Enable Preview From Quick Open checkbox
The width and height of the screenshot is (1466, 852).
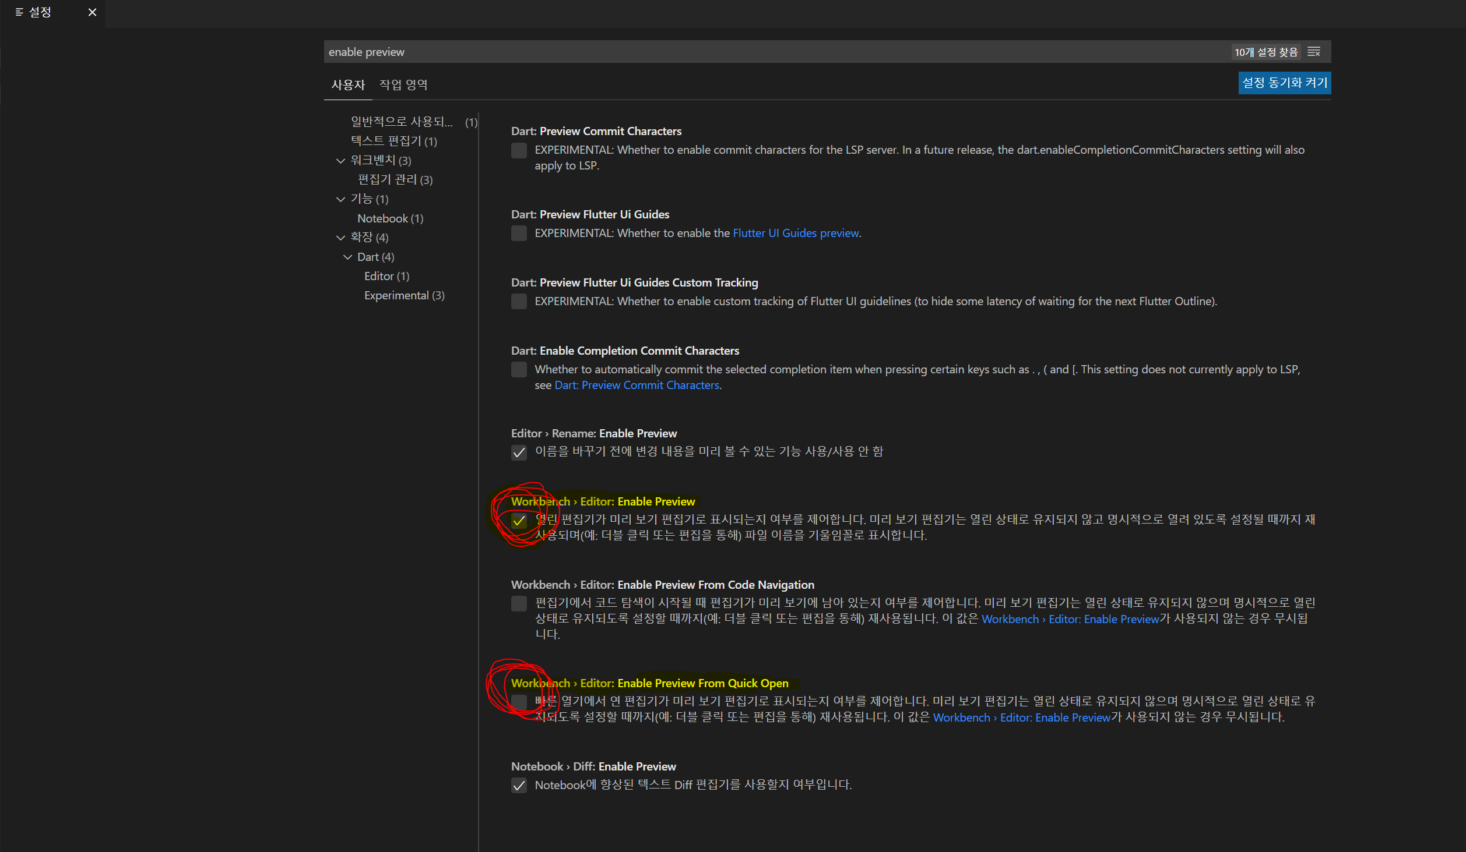coord(519,702)
